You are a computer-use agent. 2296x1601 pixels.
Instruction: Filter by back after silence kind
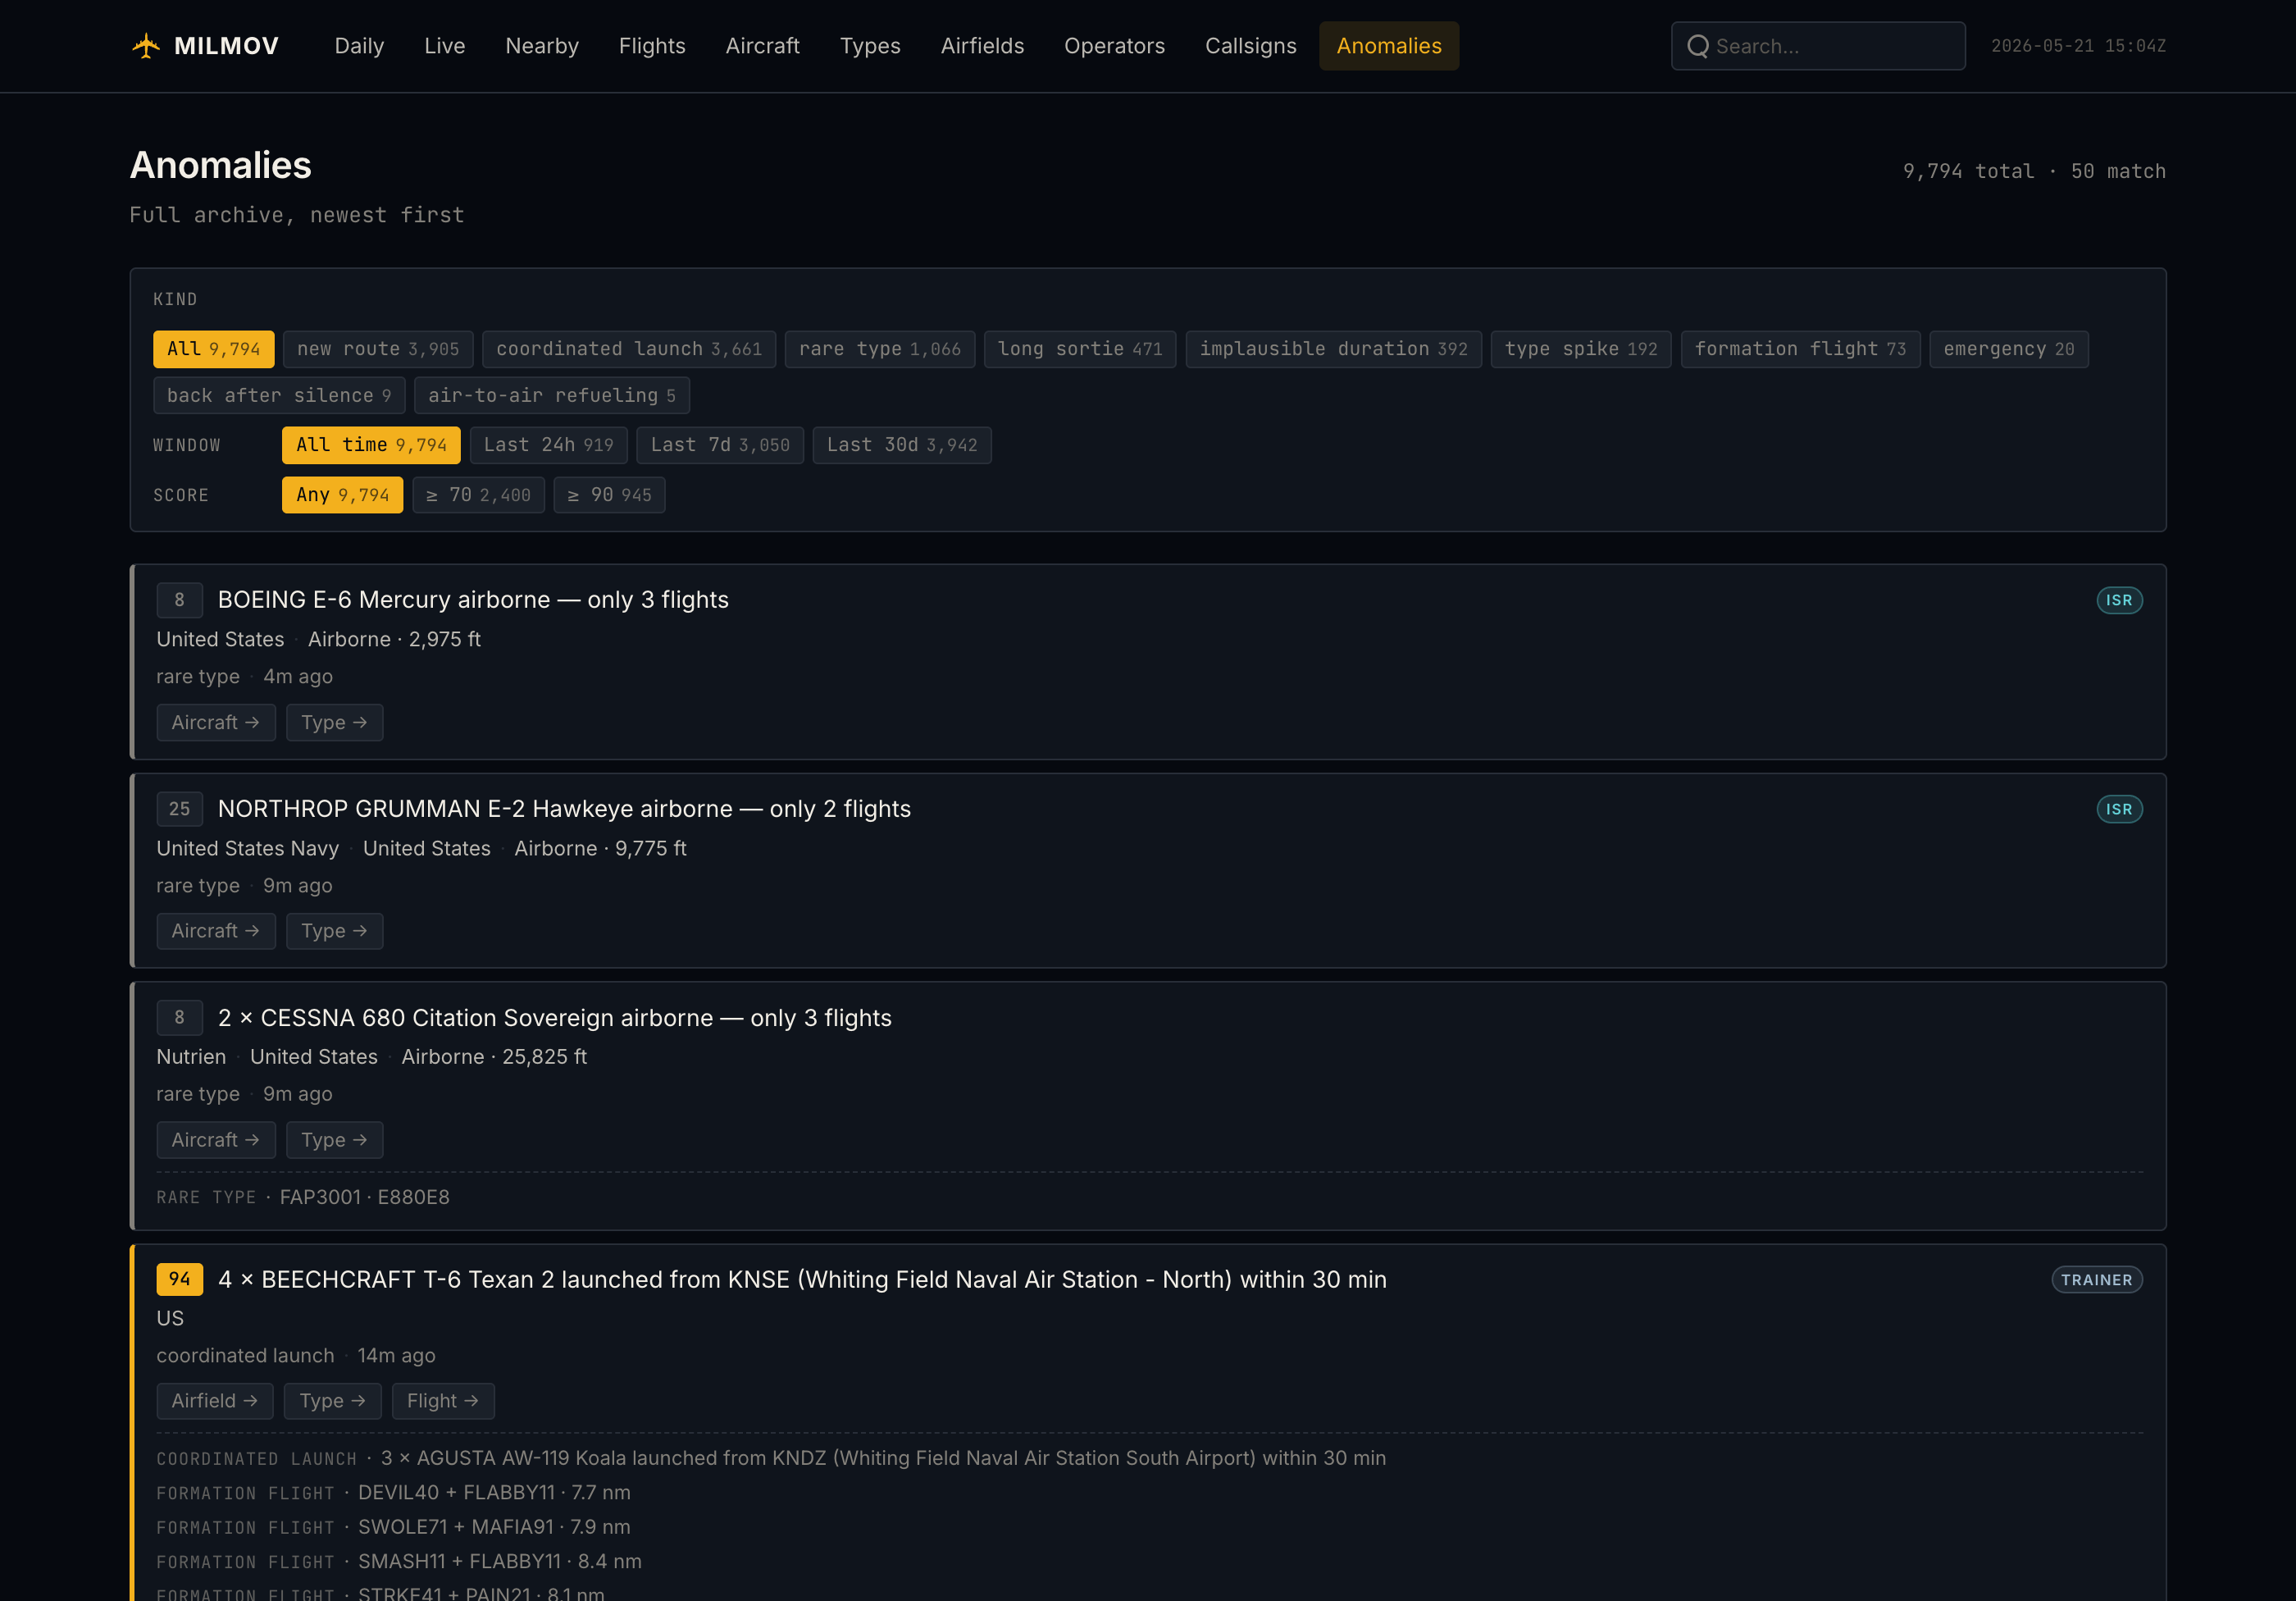[x=279, y=396]
